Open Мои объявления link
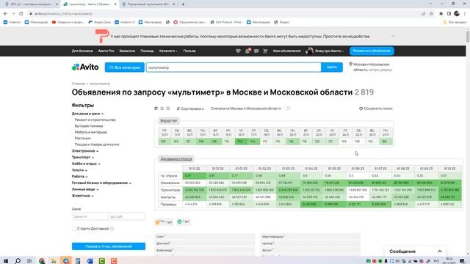Screen dimensions: 470x264 tap(286, 51)
